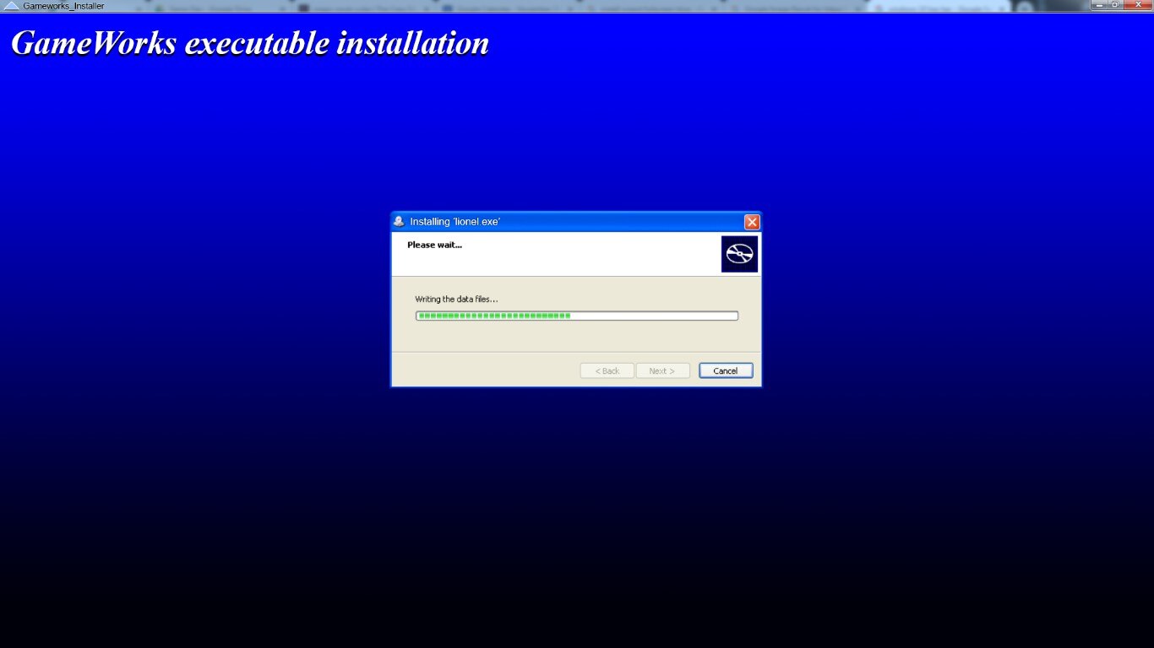The height and width of the screenshot is (648, 1154).
Task: Minimize the Gameworks_Installer main window
Action: [1099, 5]
